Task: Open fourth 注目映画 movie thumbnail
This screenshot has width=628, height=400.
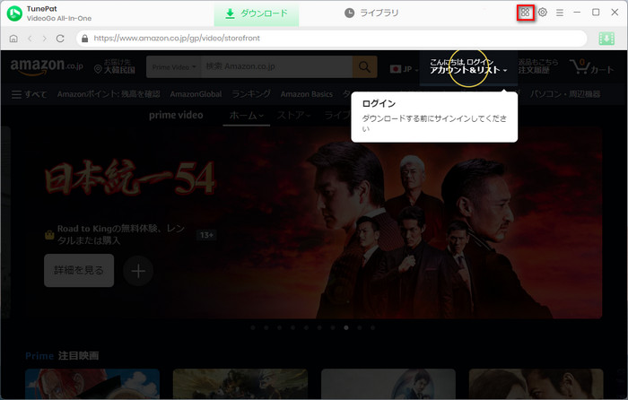Action: coord(536,384)
